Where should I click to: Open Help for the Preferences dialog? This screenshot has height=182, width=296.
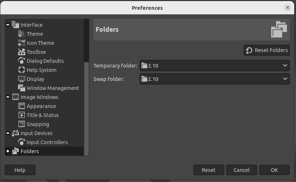20,170
